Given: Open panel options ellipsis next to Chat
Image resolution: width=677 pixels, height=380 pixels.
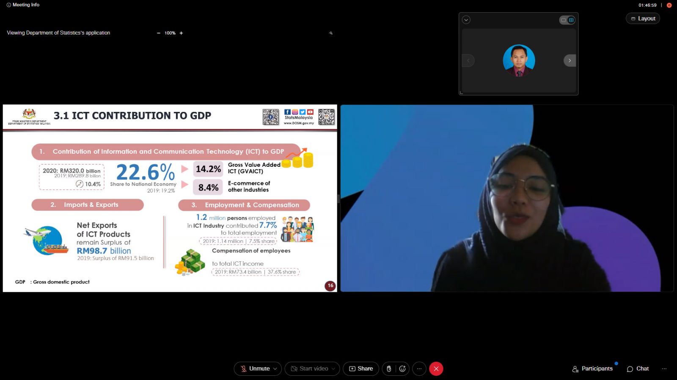Looking at the screenshot, I should click(664, 369).
